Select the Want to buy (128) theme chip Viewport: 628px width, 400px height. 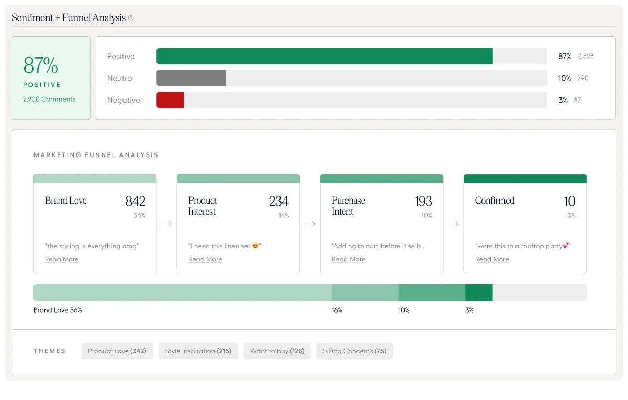(x=277, y=351)
